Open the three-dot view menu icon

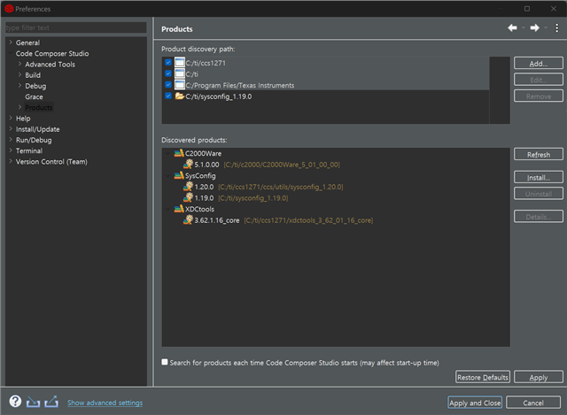click(x=556, y=28)
